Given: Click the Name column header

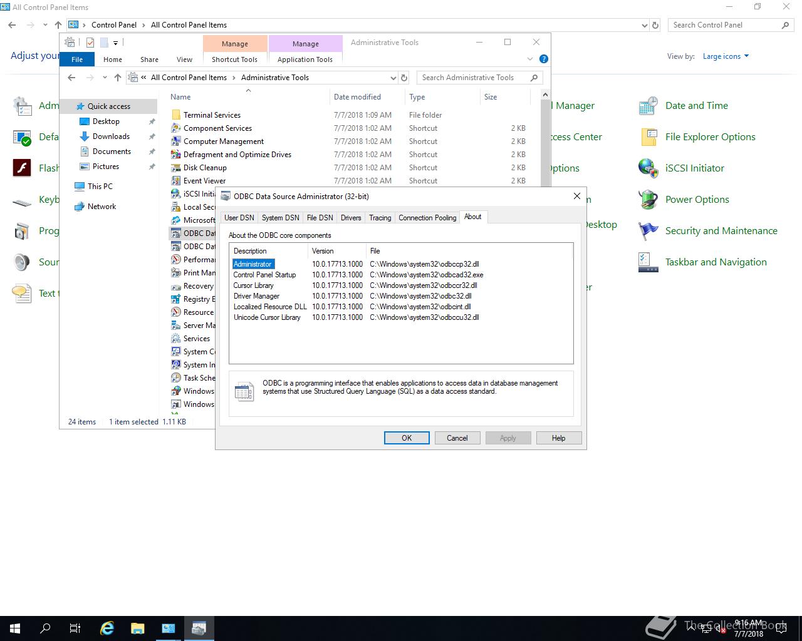Looking at the screenshot, I should (248, 97).
